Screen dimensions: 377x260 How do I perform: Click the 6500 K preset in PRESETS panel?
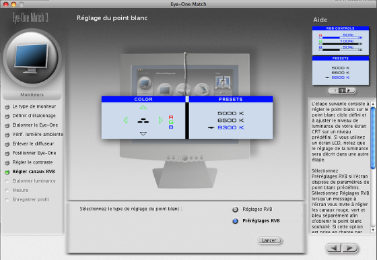click(x=230, y=121)
